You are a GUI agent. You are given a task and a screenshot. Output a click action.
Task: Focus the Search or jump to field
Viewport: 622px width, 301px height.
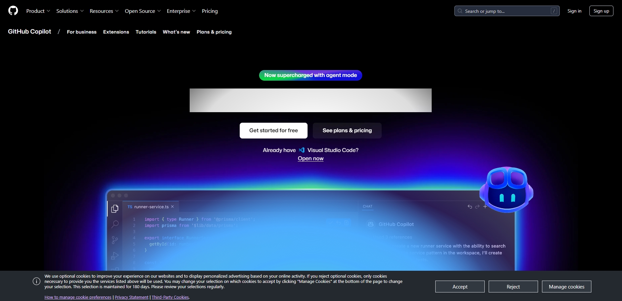(506, 11)
